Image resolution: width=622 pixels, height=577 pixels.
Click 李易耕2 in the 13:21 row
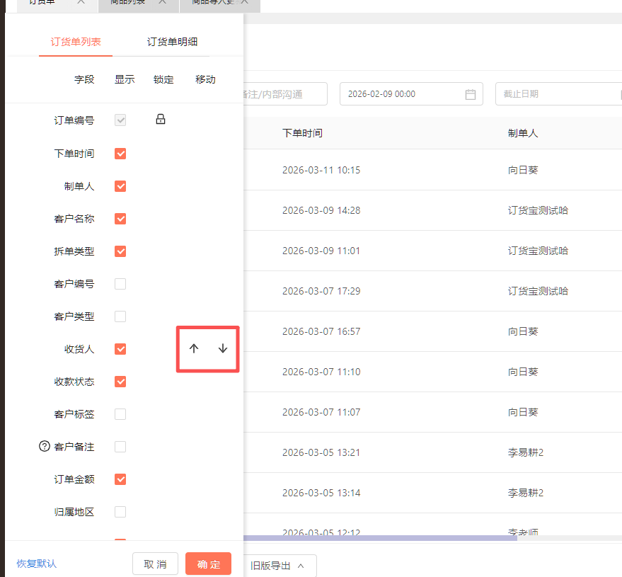coord(526,452)
